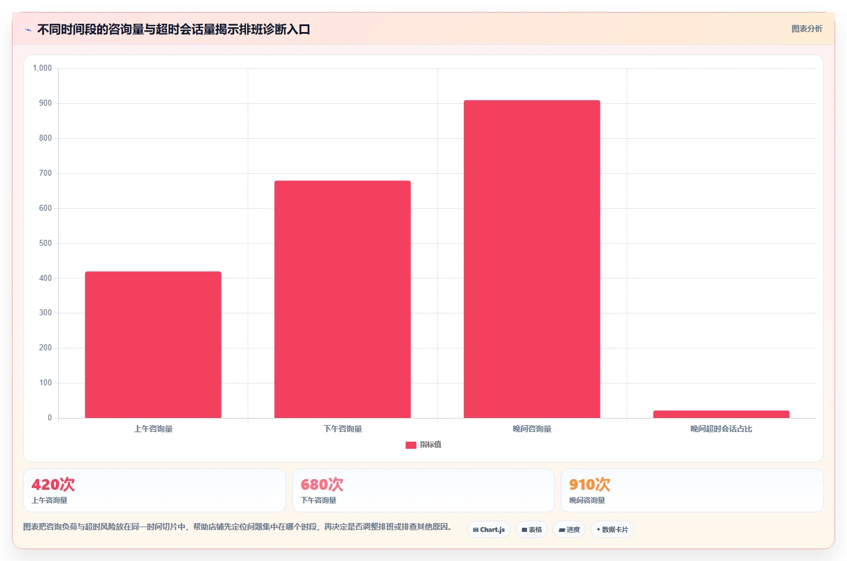Open the 910次 晚间咨询量 data card
This screenshot has width=847, height=561.
[692, 490]
